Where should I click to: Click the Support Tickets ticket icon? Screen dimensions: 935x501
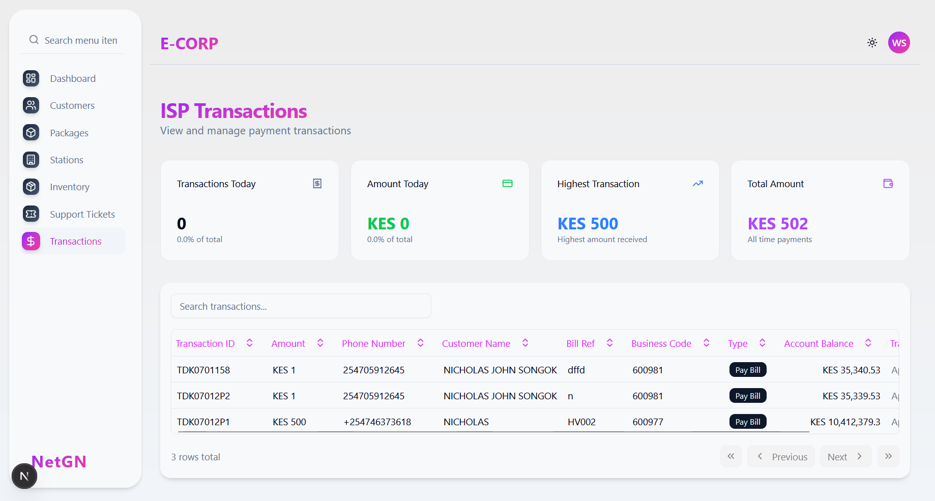click(31, 214)
